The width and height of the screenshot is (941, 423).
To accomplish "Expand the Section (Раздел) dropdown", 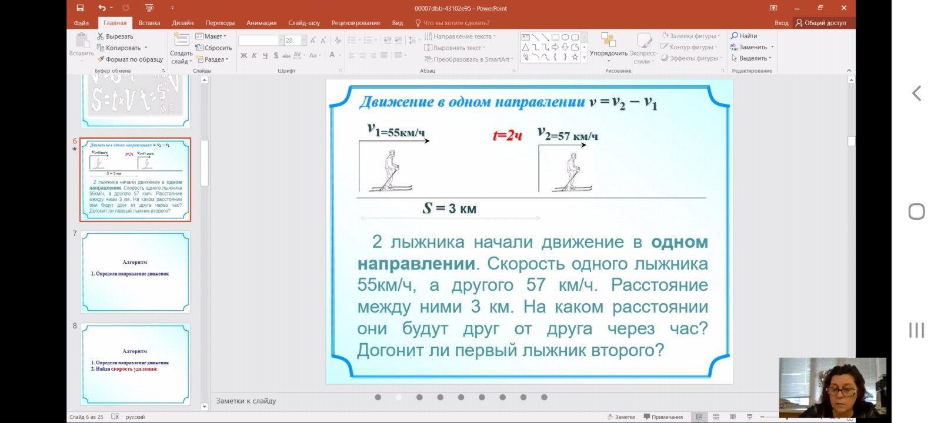I will click(212, 59).
